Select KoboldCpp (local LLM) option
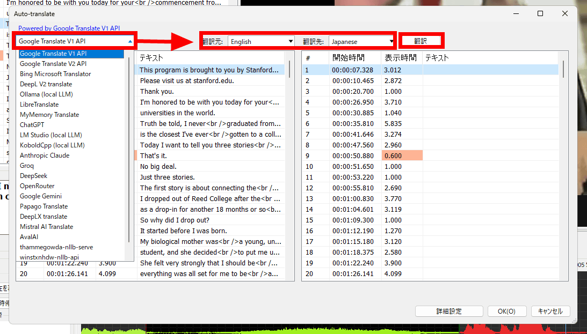The height and width of the screenshot is (334, 587). (53, 145)
